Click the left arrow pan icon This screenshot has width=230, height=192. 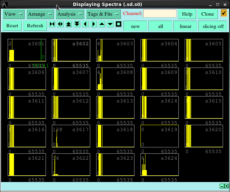pos(85,24)
